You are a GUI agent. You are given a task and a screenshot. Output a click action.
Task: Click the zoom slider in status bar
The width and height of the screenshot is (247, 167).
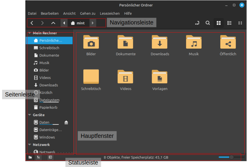(231, 157)
